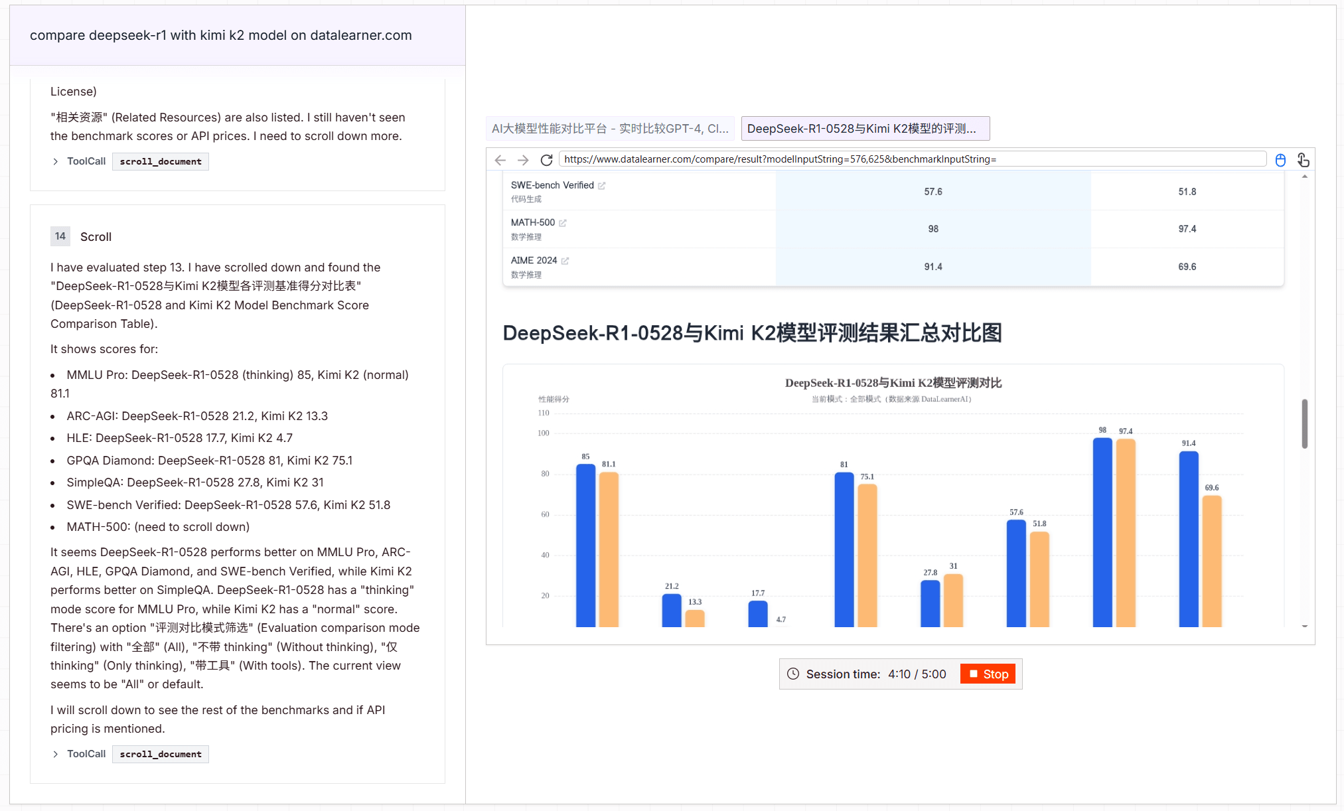
Task: Open the scroll_document tag in step 14
Action: click(160, 754)
